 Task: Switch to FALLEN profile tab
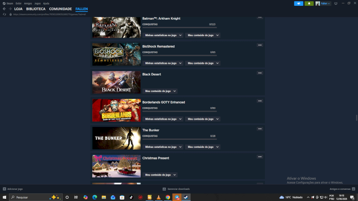81,9
